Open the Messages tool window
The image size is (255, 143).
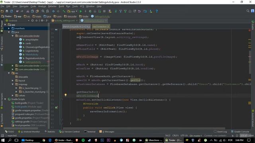coord(107,131)
